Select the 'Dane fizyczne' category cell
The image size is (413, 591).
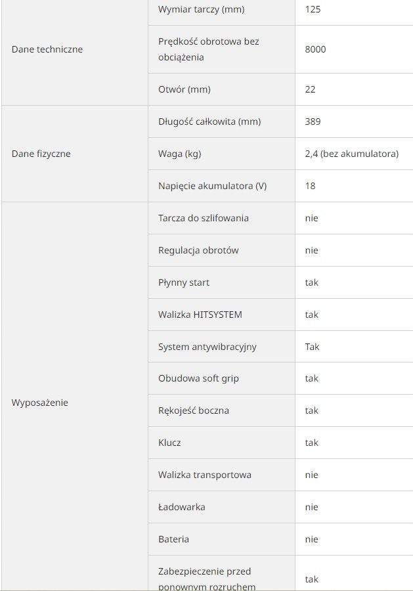(x=41, y=154)
